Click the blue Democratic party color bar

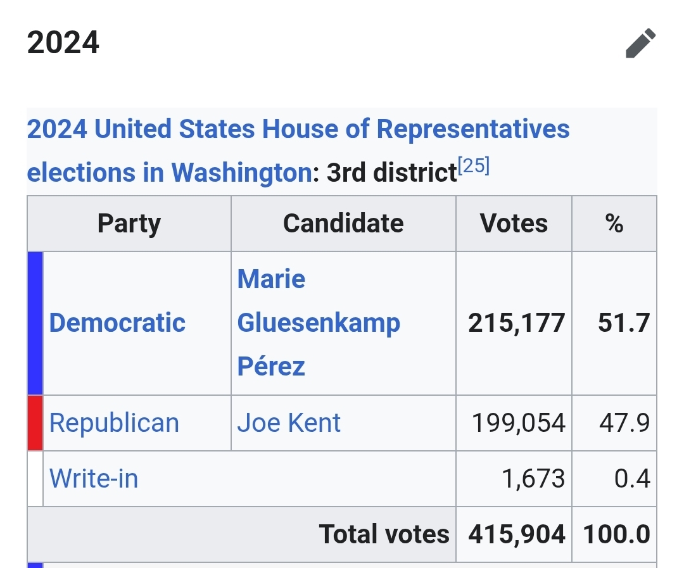(x=35, y=323)
